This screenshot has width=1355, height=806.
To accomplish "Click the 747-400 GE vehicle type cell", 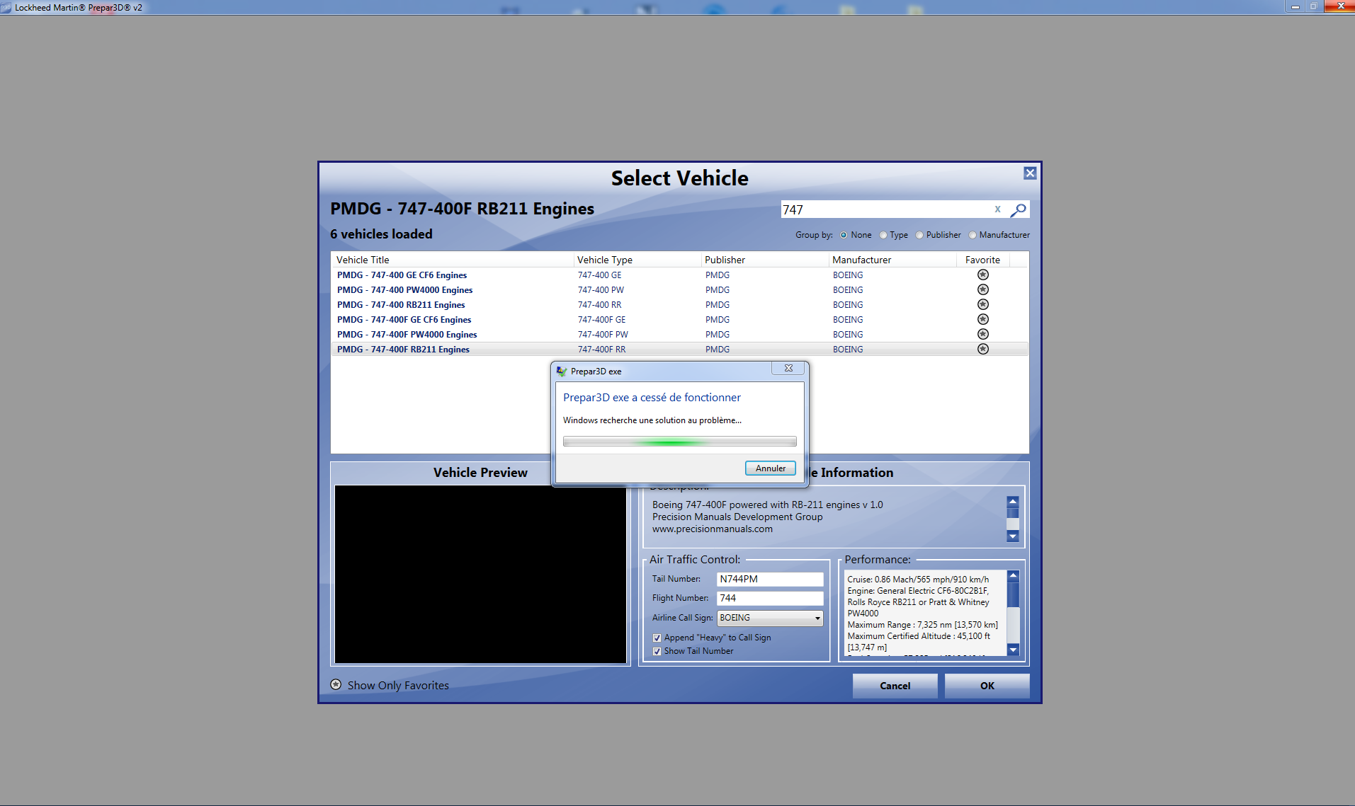I will pos(599,275).
